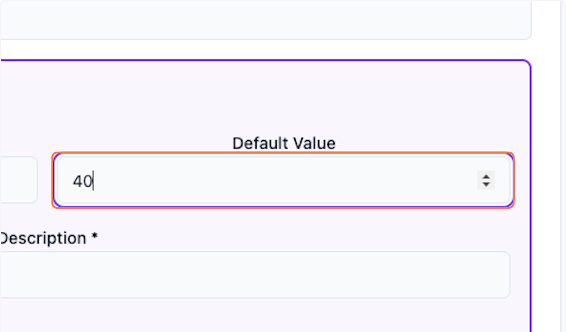Click into the Description text field

click(x=255, y=275)
